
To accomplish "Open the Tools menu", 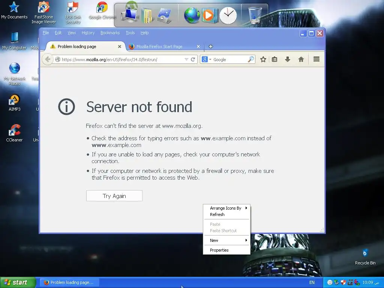I will coord(130,33).
